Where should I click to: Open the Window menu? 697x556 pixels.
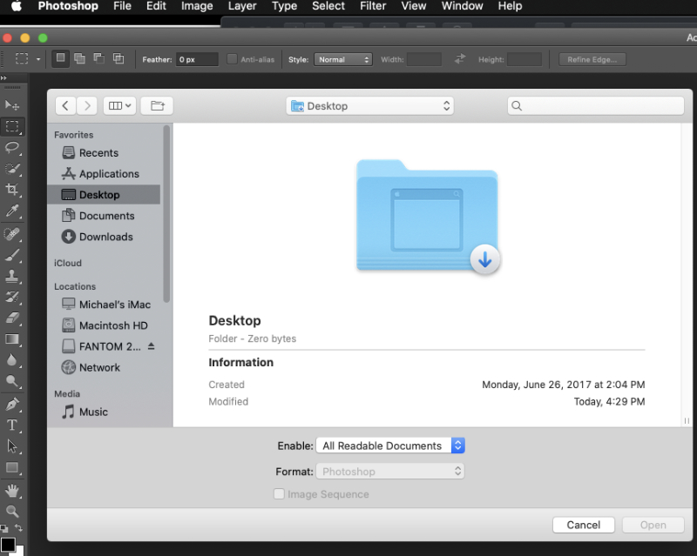click(x=462, y=6)
